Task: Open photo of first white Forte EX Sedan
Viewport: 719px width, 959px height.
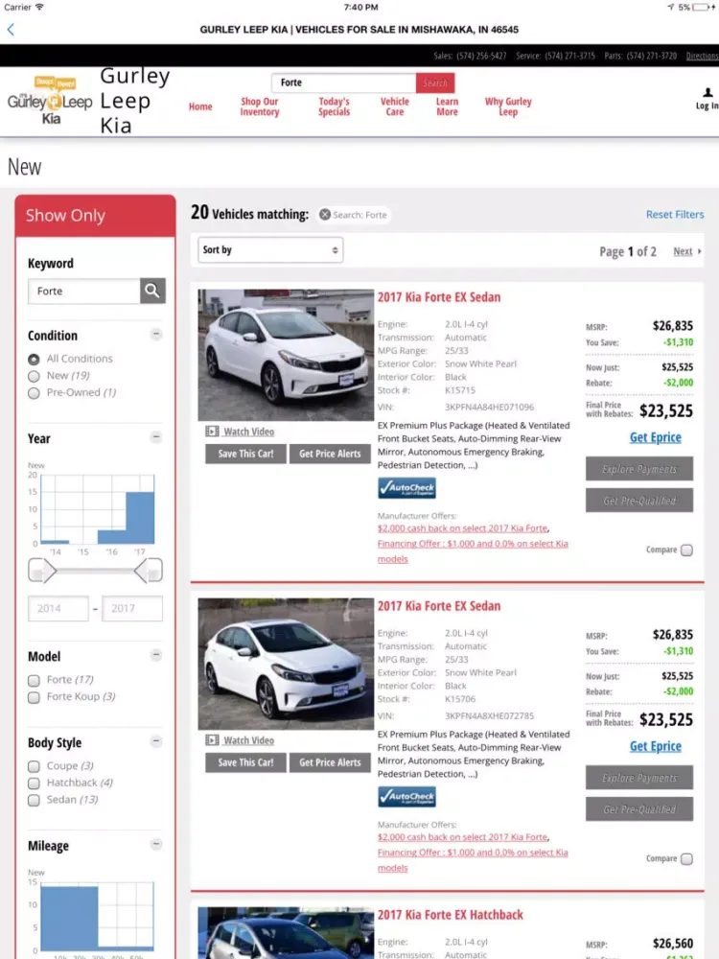Action: pyautogui.click(x=286, y=355)
